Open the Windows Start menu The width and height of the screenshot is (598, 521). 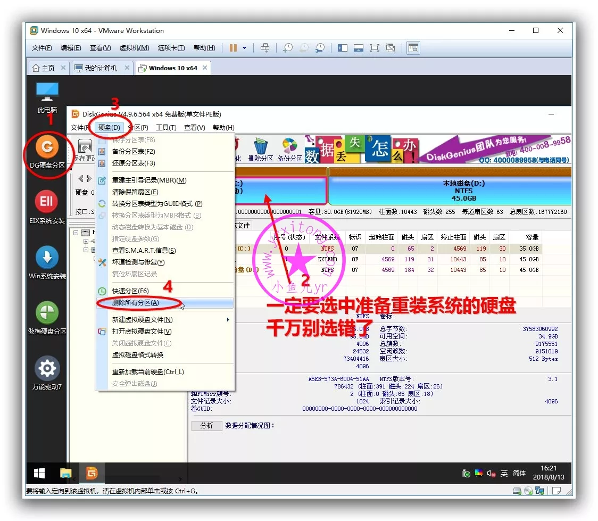[40, 473]
